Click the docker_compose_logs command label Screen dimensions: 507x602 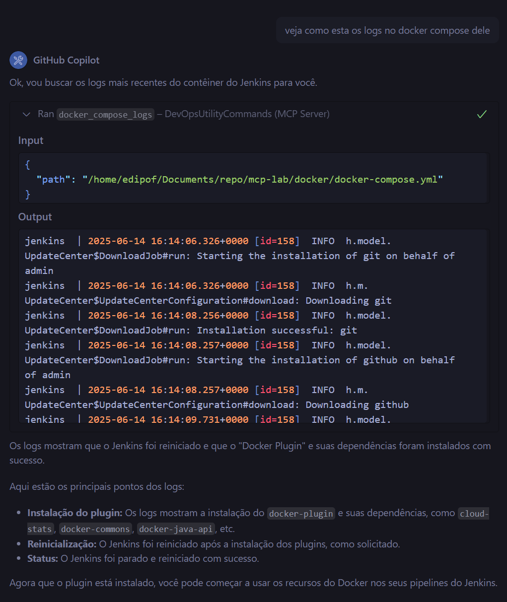(x=105, y=115)
